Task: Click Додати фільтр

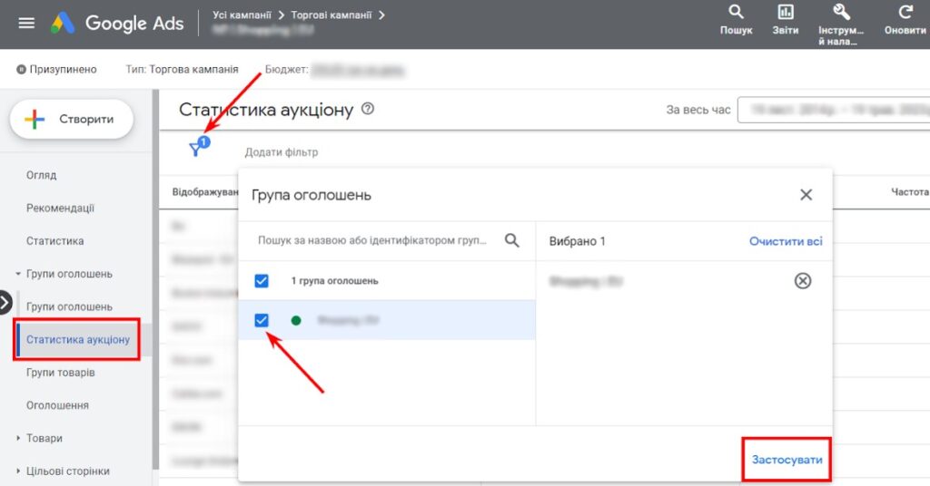Action: pyautogui.click(x=282, y=152)
